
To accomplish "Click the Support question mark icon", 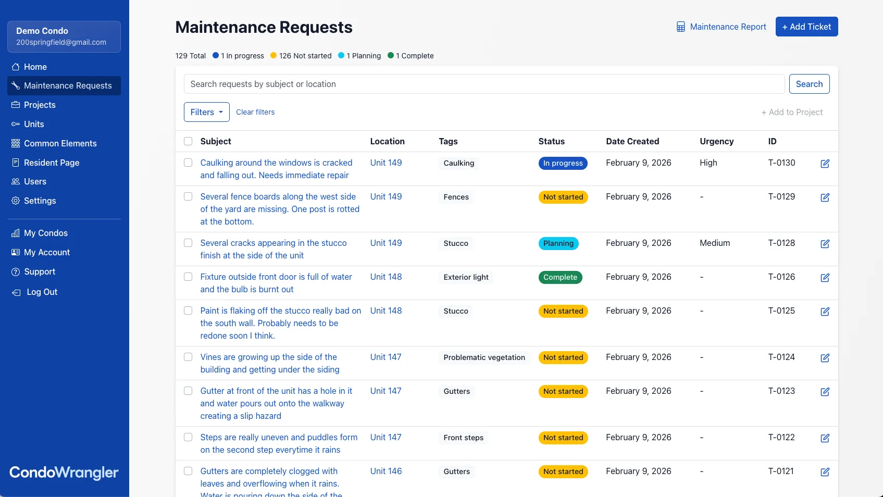I will pyautogui.click(x=16, y=272).
